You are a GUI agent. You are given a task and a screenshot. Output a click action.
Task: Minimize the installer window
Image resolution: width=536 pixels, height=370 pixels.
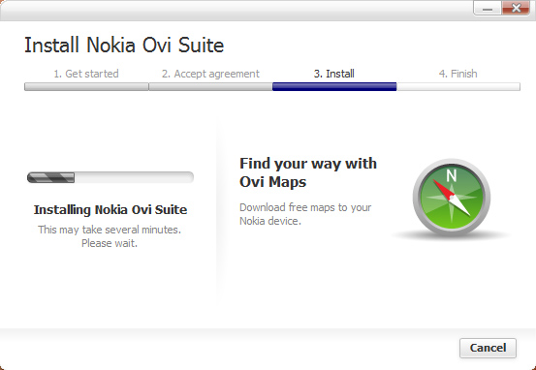488,8
